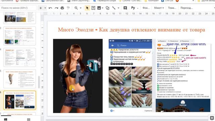215x121 pixels.
Task: Click the Explore button at bottom right corner
Action: tap(212, 118)
